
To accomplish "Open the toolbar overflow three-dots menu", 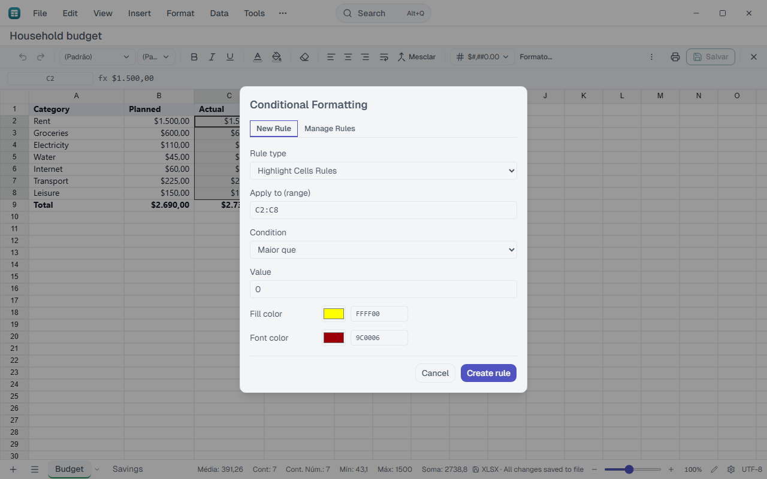I will [652, 57].
